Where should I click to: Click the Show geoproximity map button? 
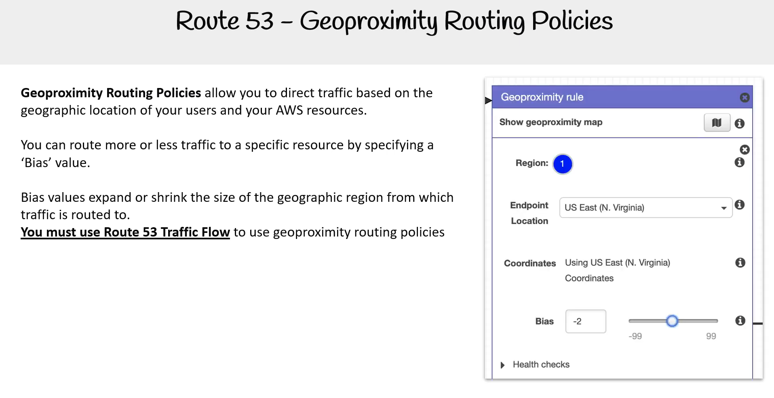pos(717,123)
